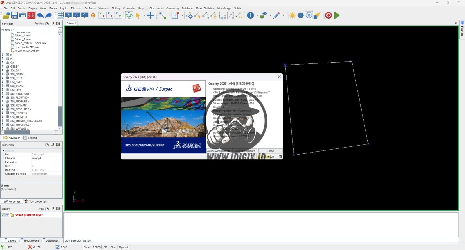Expand the SSI_DEMO: tree node
This screenshot has height=250, width=465.
(x=3, y=74)
